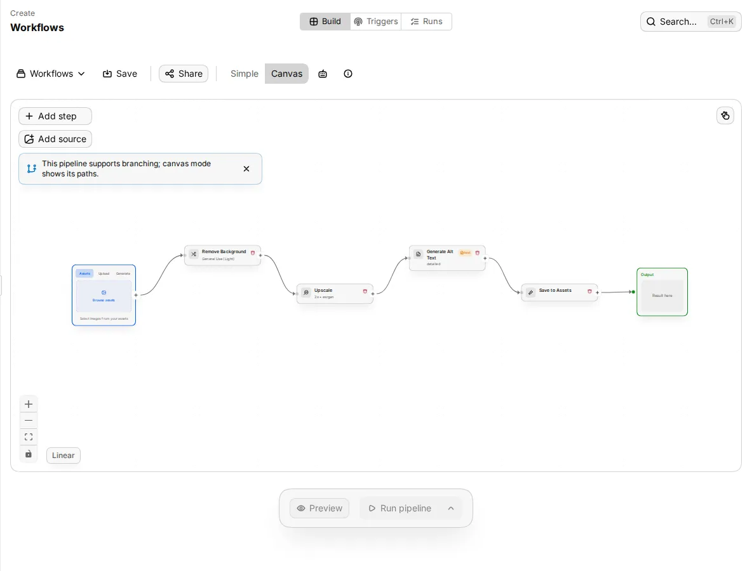
Task: Click the Linear layout button
Action: [64, 456]
